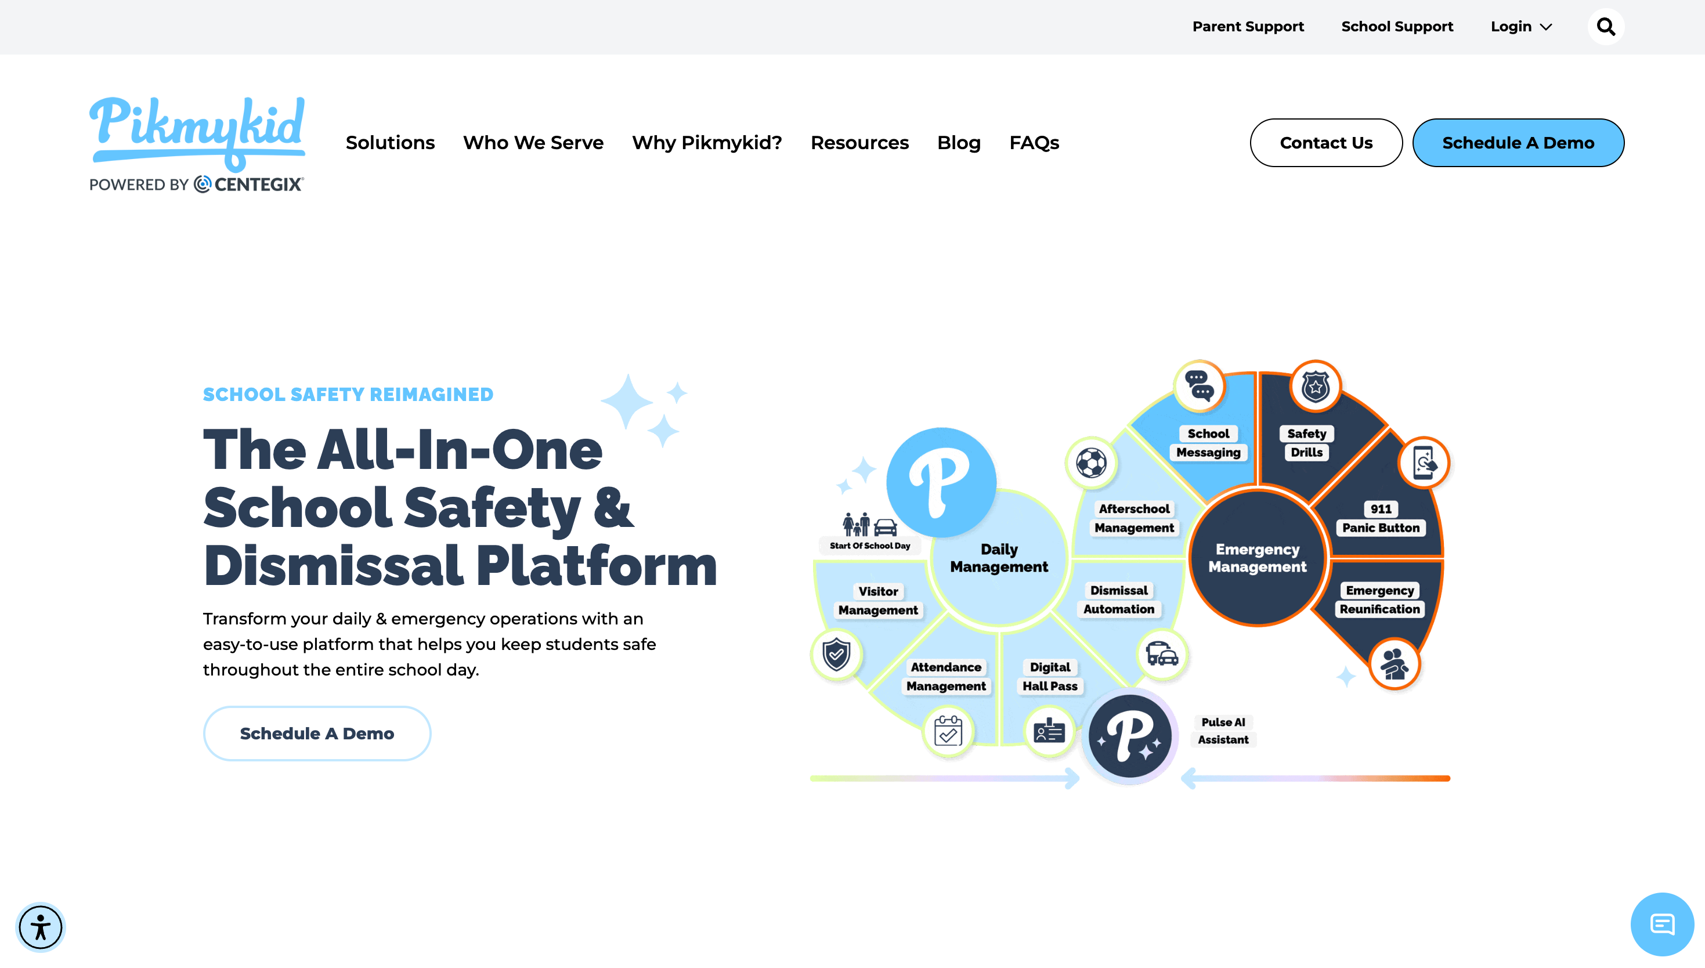This screenshot has height=968, width=1705.
Task: Select the Daily Management center circle
Action: pos(998,558)
